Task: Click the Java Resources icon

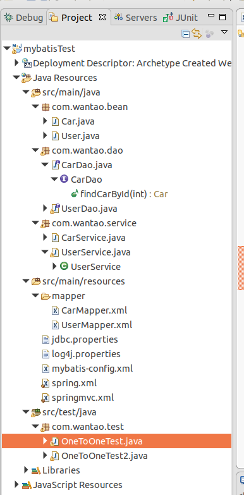Action: tap(27, 78)
